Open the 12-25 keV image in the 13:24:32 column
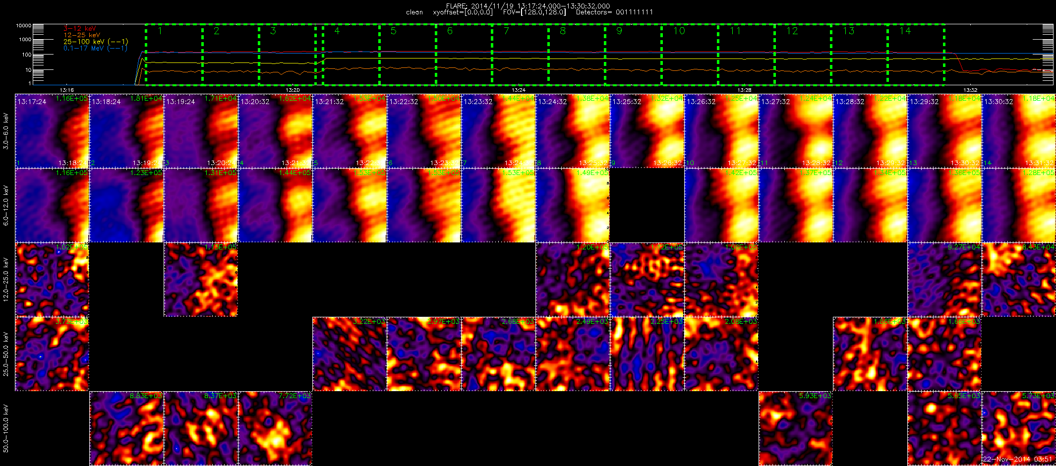The width and height of the screenshot is (1056, 466). (573, 280)
